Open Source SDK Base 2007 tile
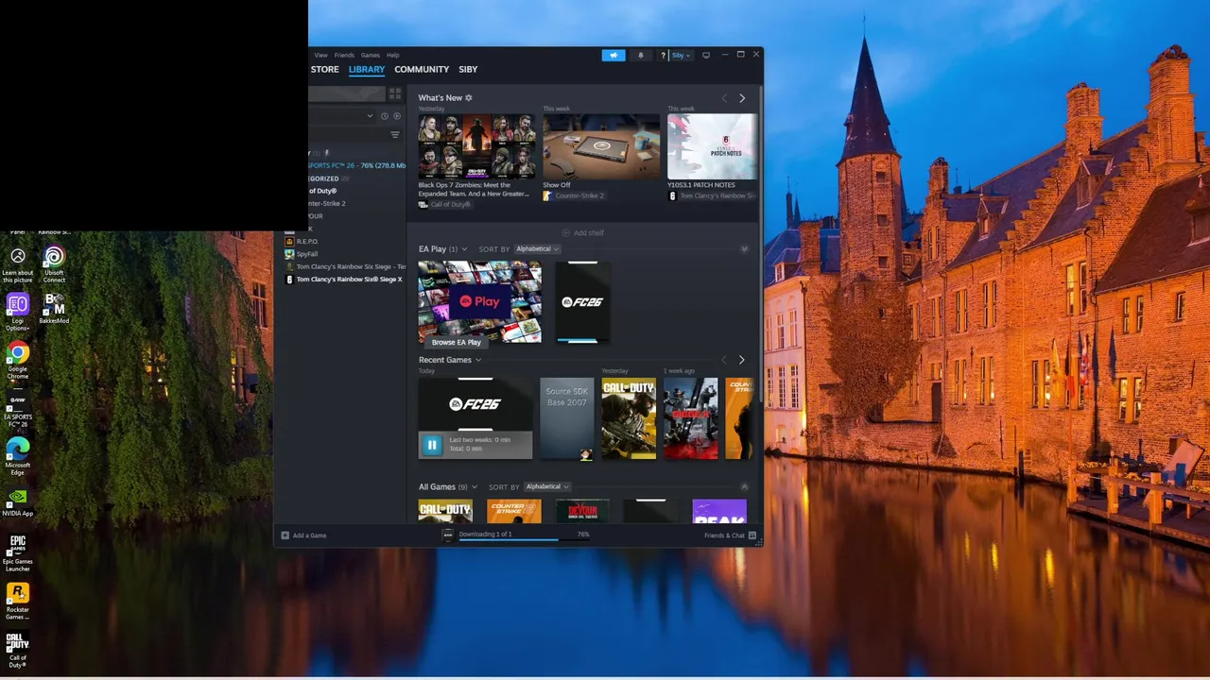1210x680 pixels. pos(567,418)
